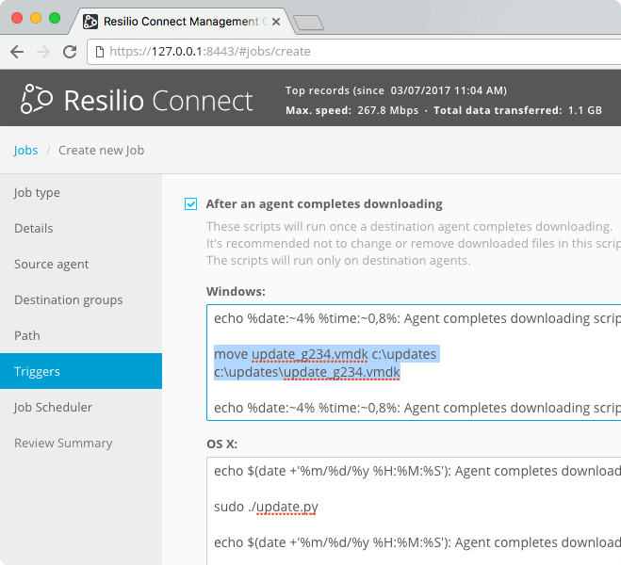Click the highlighted move update_g234.vmdk line
Image resolution: width=621 pixels, height=565 pixels.
(325, 354)
